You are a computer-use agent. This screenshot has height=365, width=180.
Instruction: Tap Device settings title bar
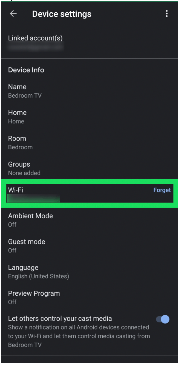62,14
